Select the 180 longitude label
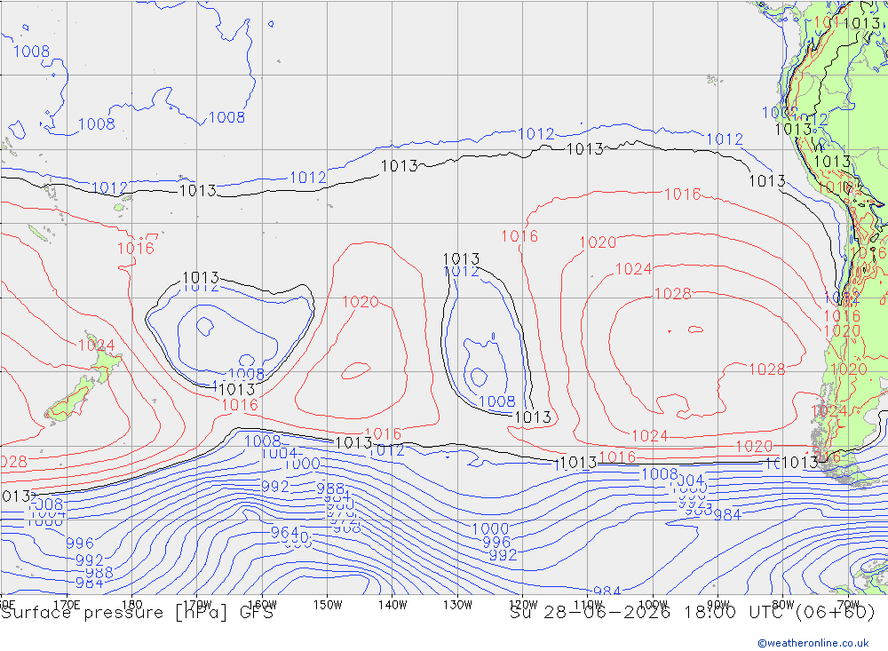 coord(132,605)
